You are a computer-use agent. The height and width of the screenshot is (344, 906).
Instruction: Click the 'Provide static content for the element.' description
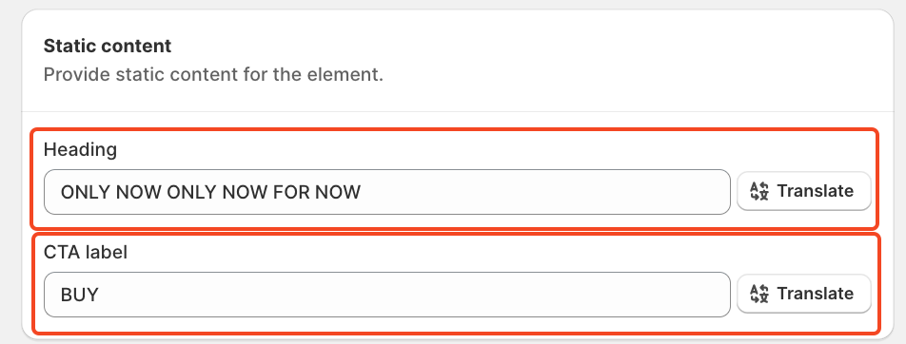click(x=213, y=75)
